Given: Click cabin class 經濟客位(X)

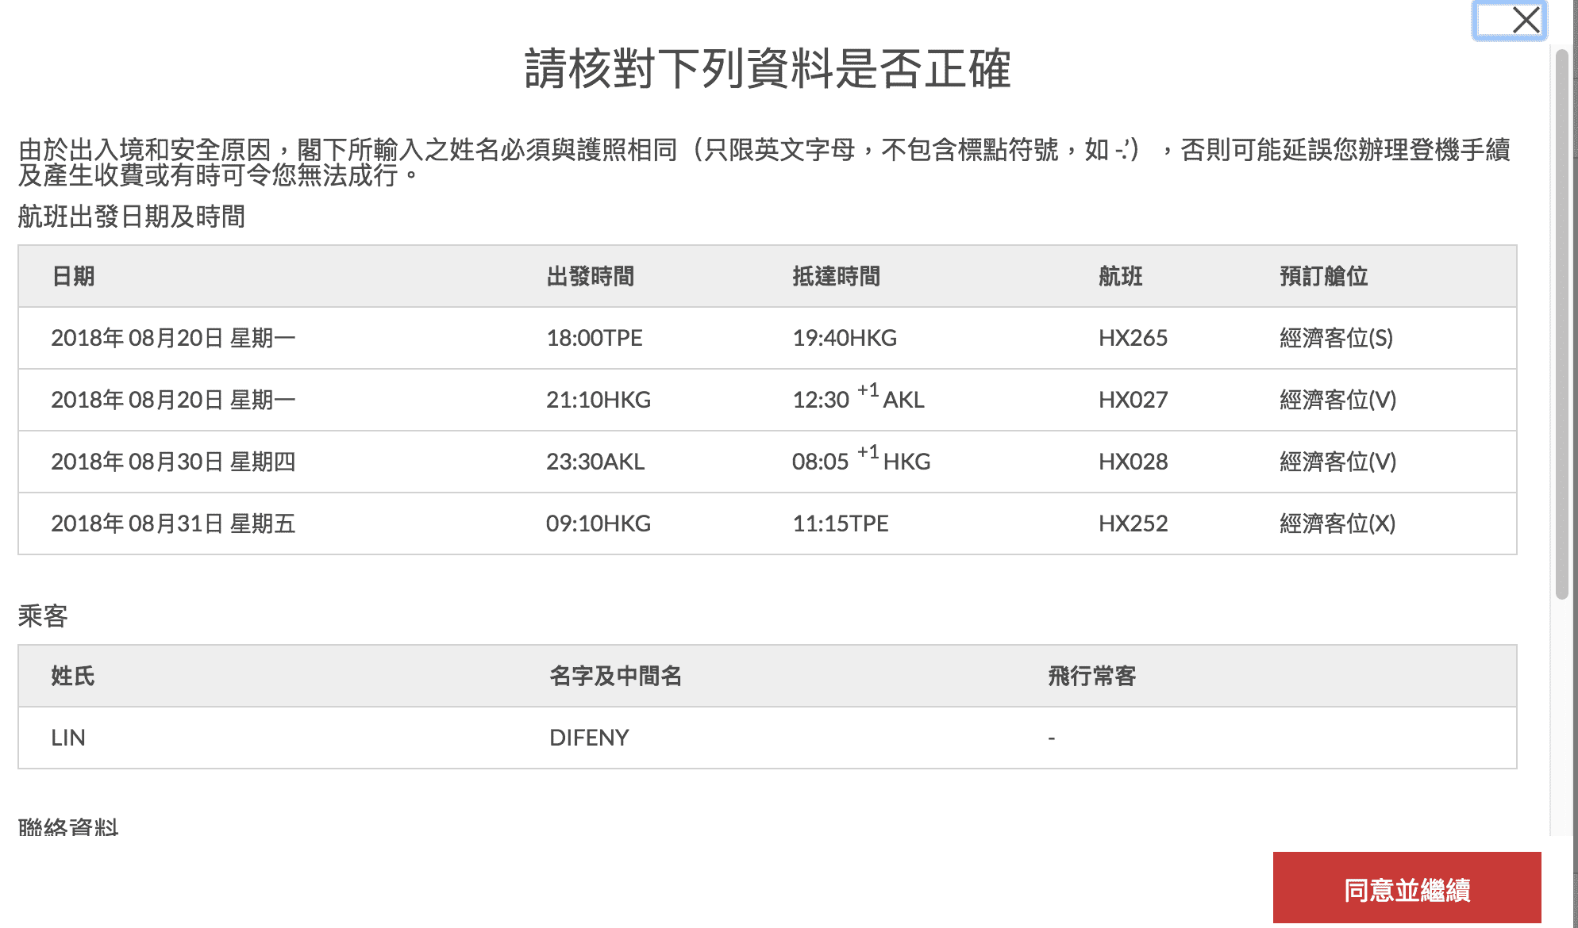Looking at the screenshot, I should click(1337, 523).
